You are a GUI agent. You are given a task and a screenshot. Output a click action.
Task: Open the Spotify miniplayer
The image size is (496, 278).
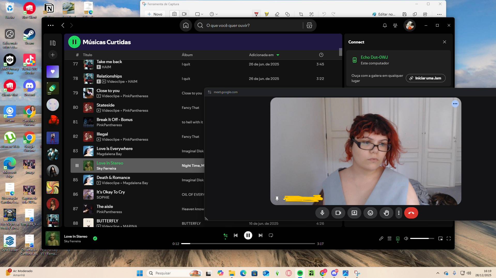point(440,238)
